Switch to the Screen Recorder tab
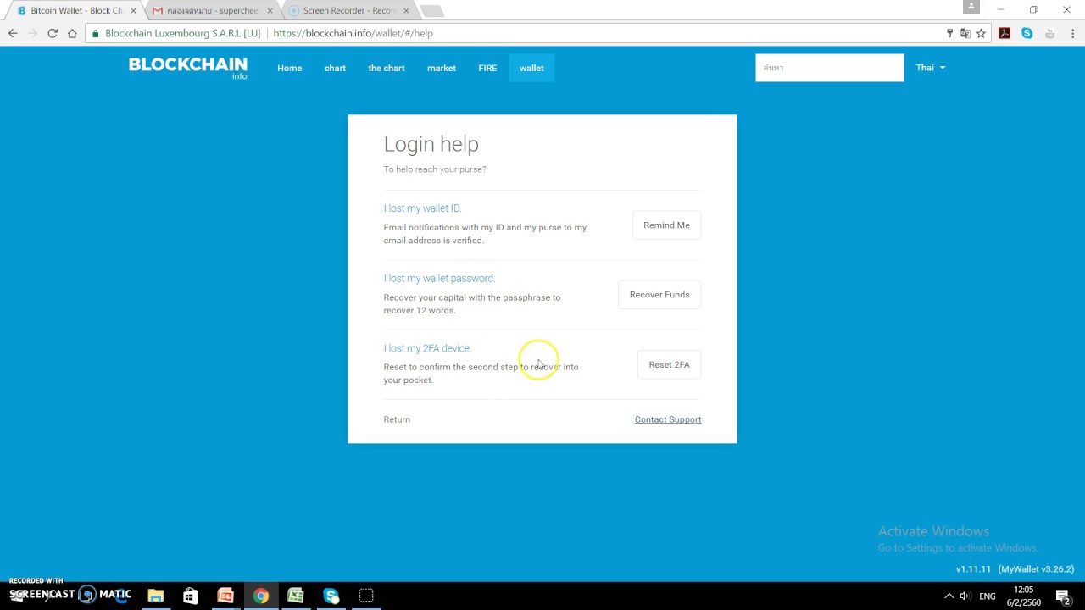Image resolution: width=1085 pixels, height=610 pixels. (348, 11)
